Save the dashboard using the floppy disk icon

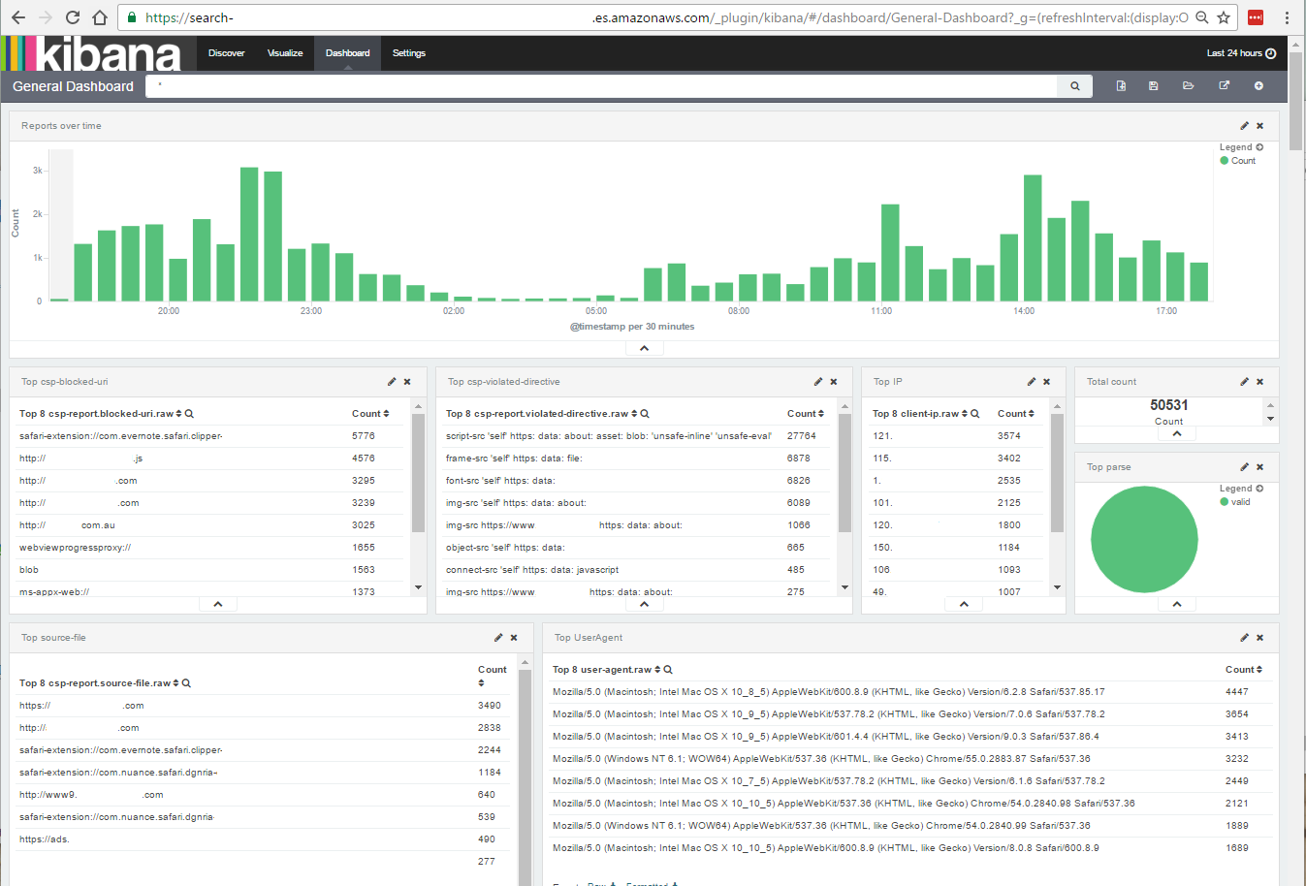[1153, 86]
